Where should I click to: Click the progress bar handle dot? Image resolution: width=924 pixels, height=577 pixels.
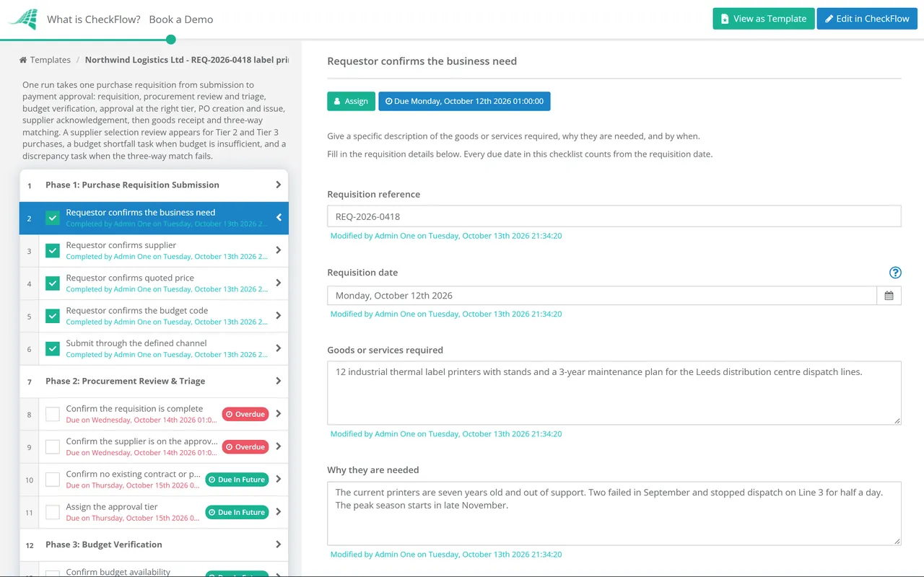tap(171, 40)
